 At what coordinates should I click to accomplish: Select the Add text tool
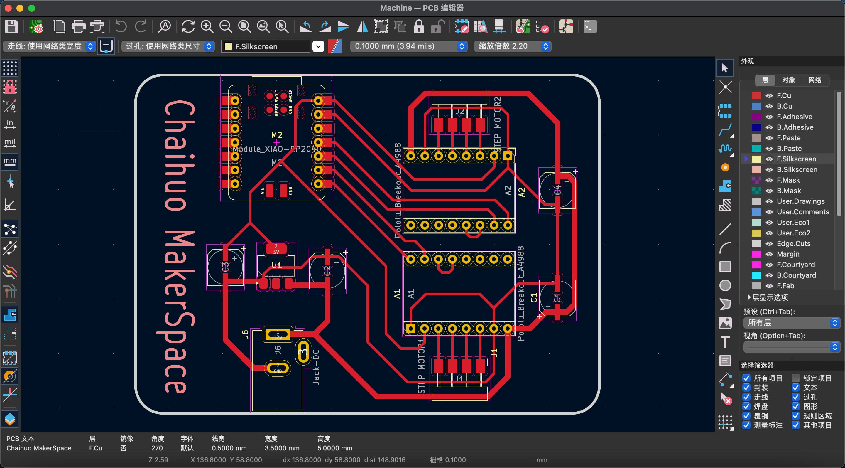point(725,342)
